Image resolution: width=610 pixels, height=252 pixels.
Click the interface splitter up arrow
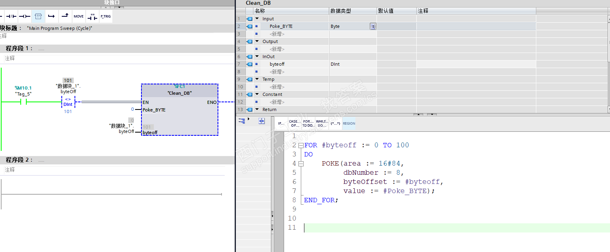pyautogui.click(x=418, y=115)
